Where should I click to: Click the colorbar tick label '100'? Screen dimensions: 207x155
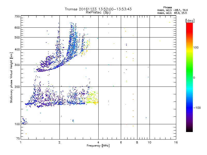(196, 48)
